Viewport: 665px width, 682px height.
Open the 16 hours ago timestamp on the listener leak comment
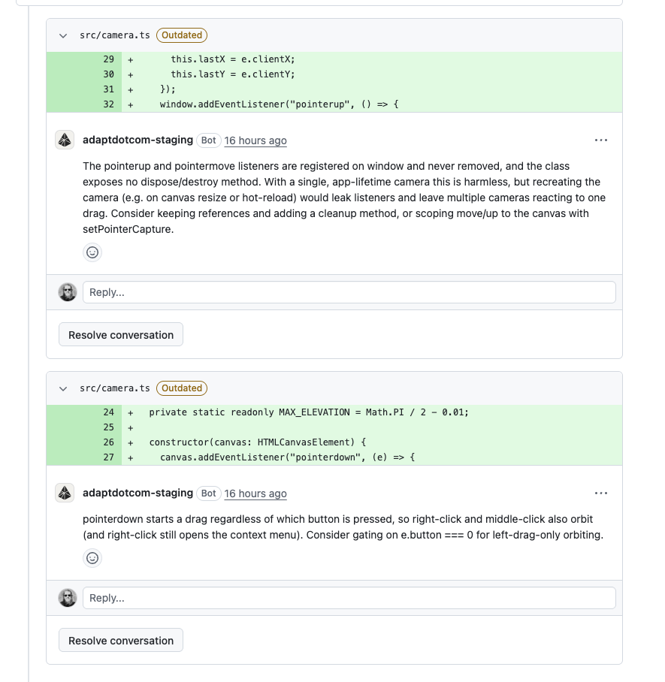[x=255, y=140]
